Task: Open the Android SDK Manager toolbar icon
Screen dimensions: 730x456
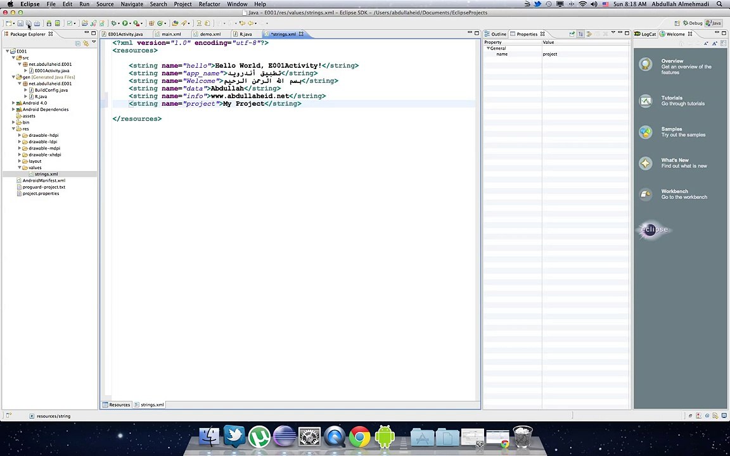Action: coord(49,23)
